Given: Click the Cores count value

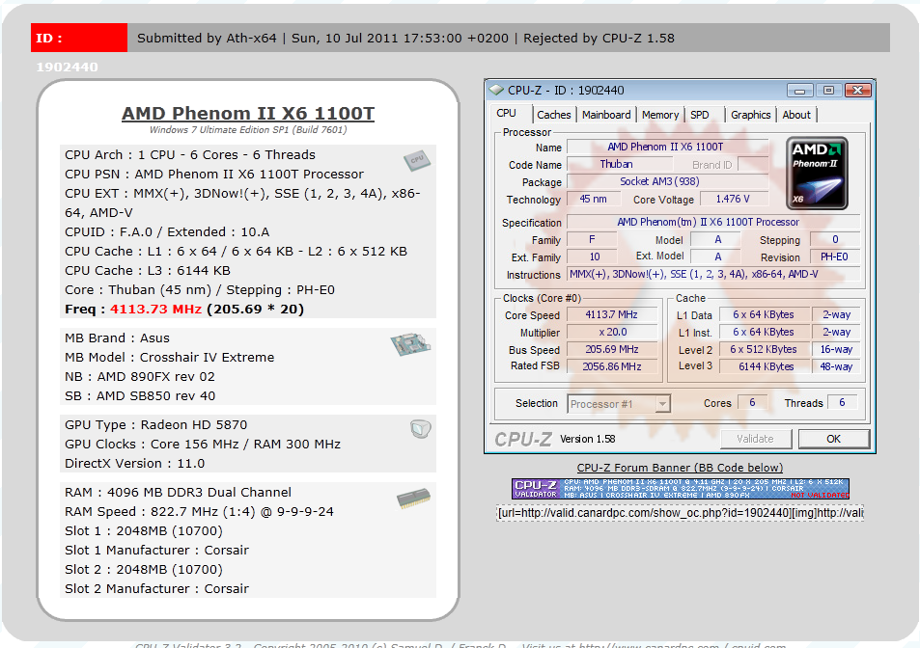Looking at the screenshot, I should [x=752, y=402].
